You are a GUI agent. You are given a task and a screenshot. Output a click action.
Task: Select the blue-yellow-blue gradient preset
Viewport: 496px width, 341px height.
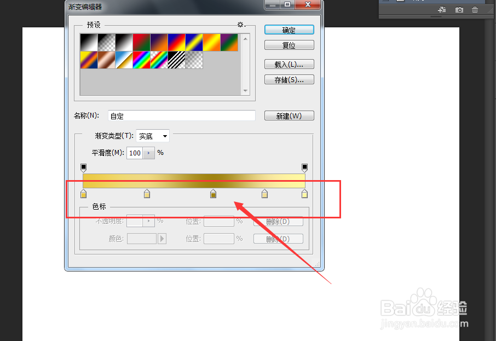tap(194, 42)
